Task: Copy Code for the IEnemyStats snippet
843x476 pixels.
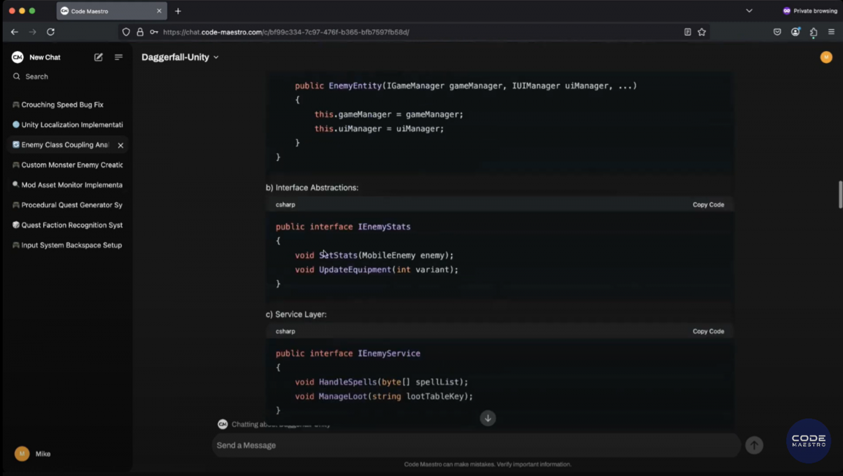Action: click(708, 204)
